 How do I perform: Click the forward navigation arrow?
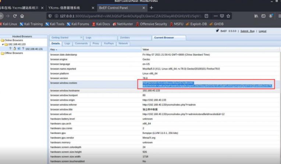8,16
